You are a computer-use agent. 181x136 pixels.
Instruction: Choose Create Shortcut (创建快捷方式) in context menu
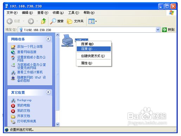(x=93, y=56)
